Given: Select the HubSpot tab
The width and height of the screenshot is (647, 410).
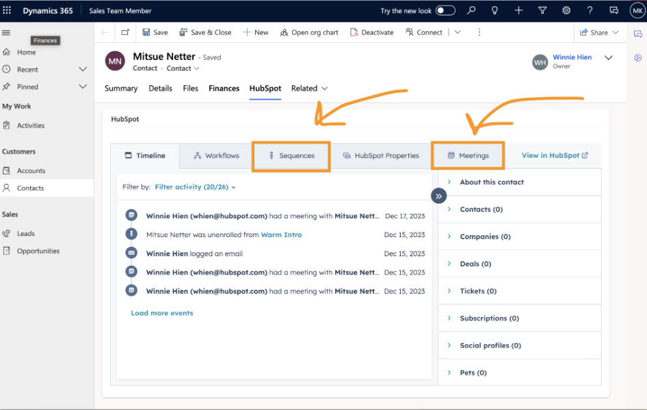Looking at the screenshot, I should point(265,88).
